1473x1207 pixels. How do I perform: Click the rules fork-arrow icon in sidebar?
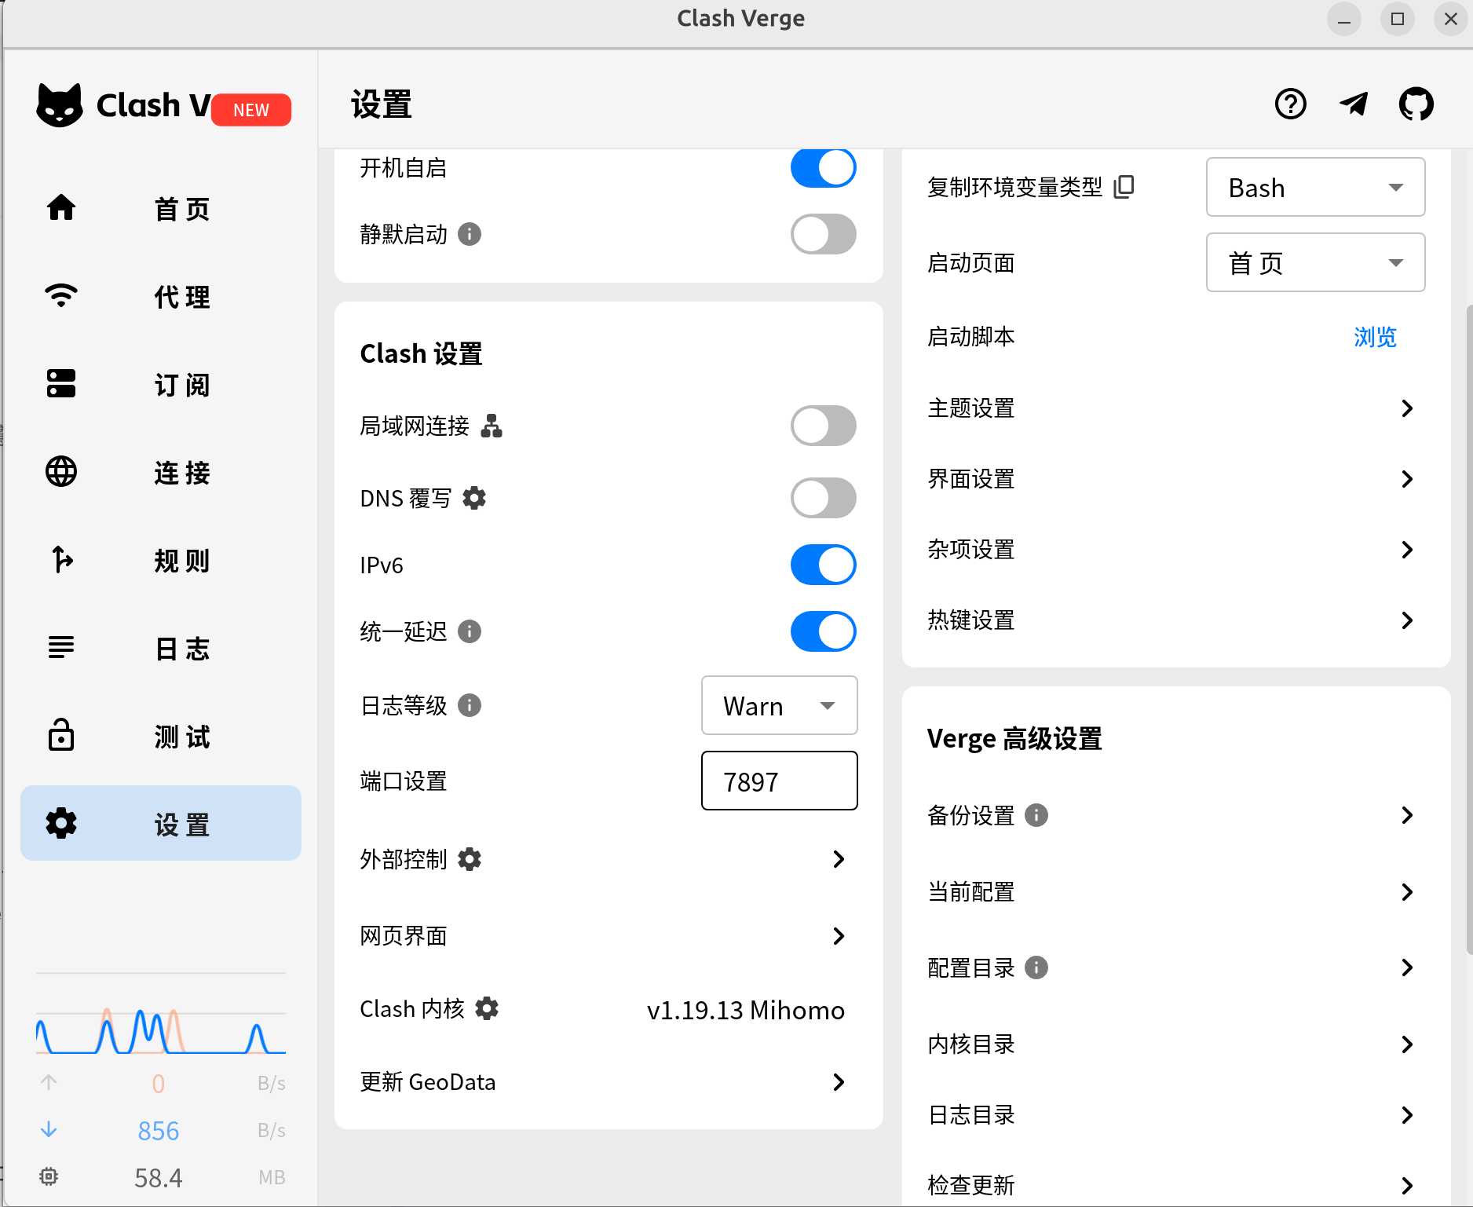[61, 560]
